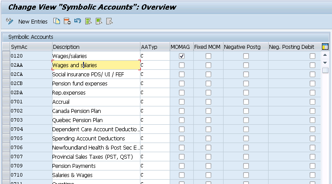Click the Select All icon
The image size is (332, 184).
tap(88, 21)
